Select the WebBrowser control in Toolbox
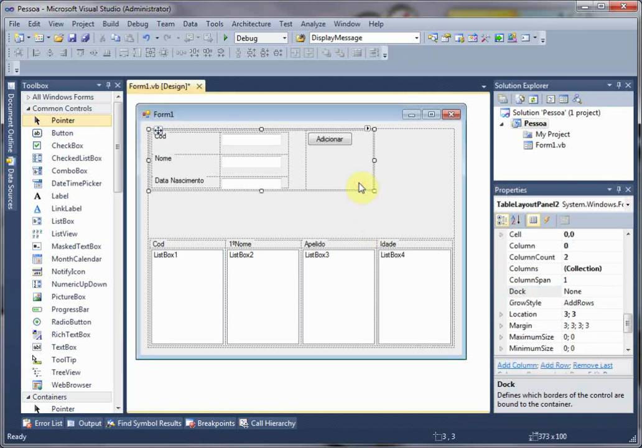This screenshot has height=448, width=642. coord(72,385)
